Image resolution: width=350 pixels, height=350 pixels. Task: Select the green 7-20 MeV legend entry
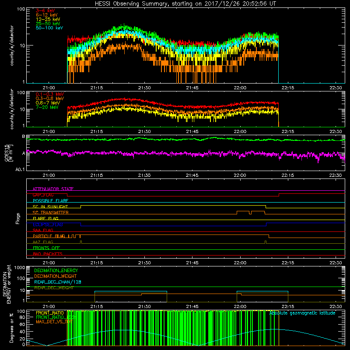(47, 107)
